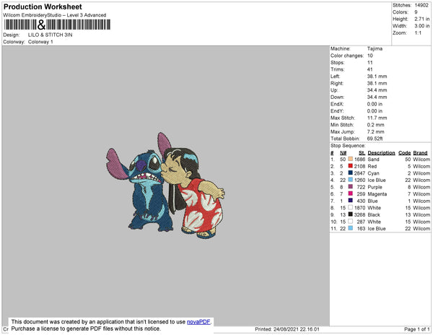Select the Sand color swatch
The image size is (433, 335).
[x=351, y=159]
